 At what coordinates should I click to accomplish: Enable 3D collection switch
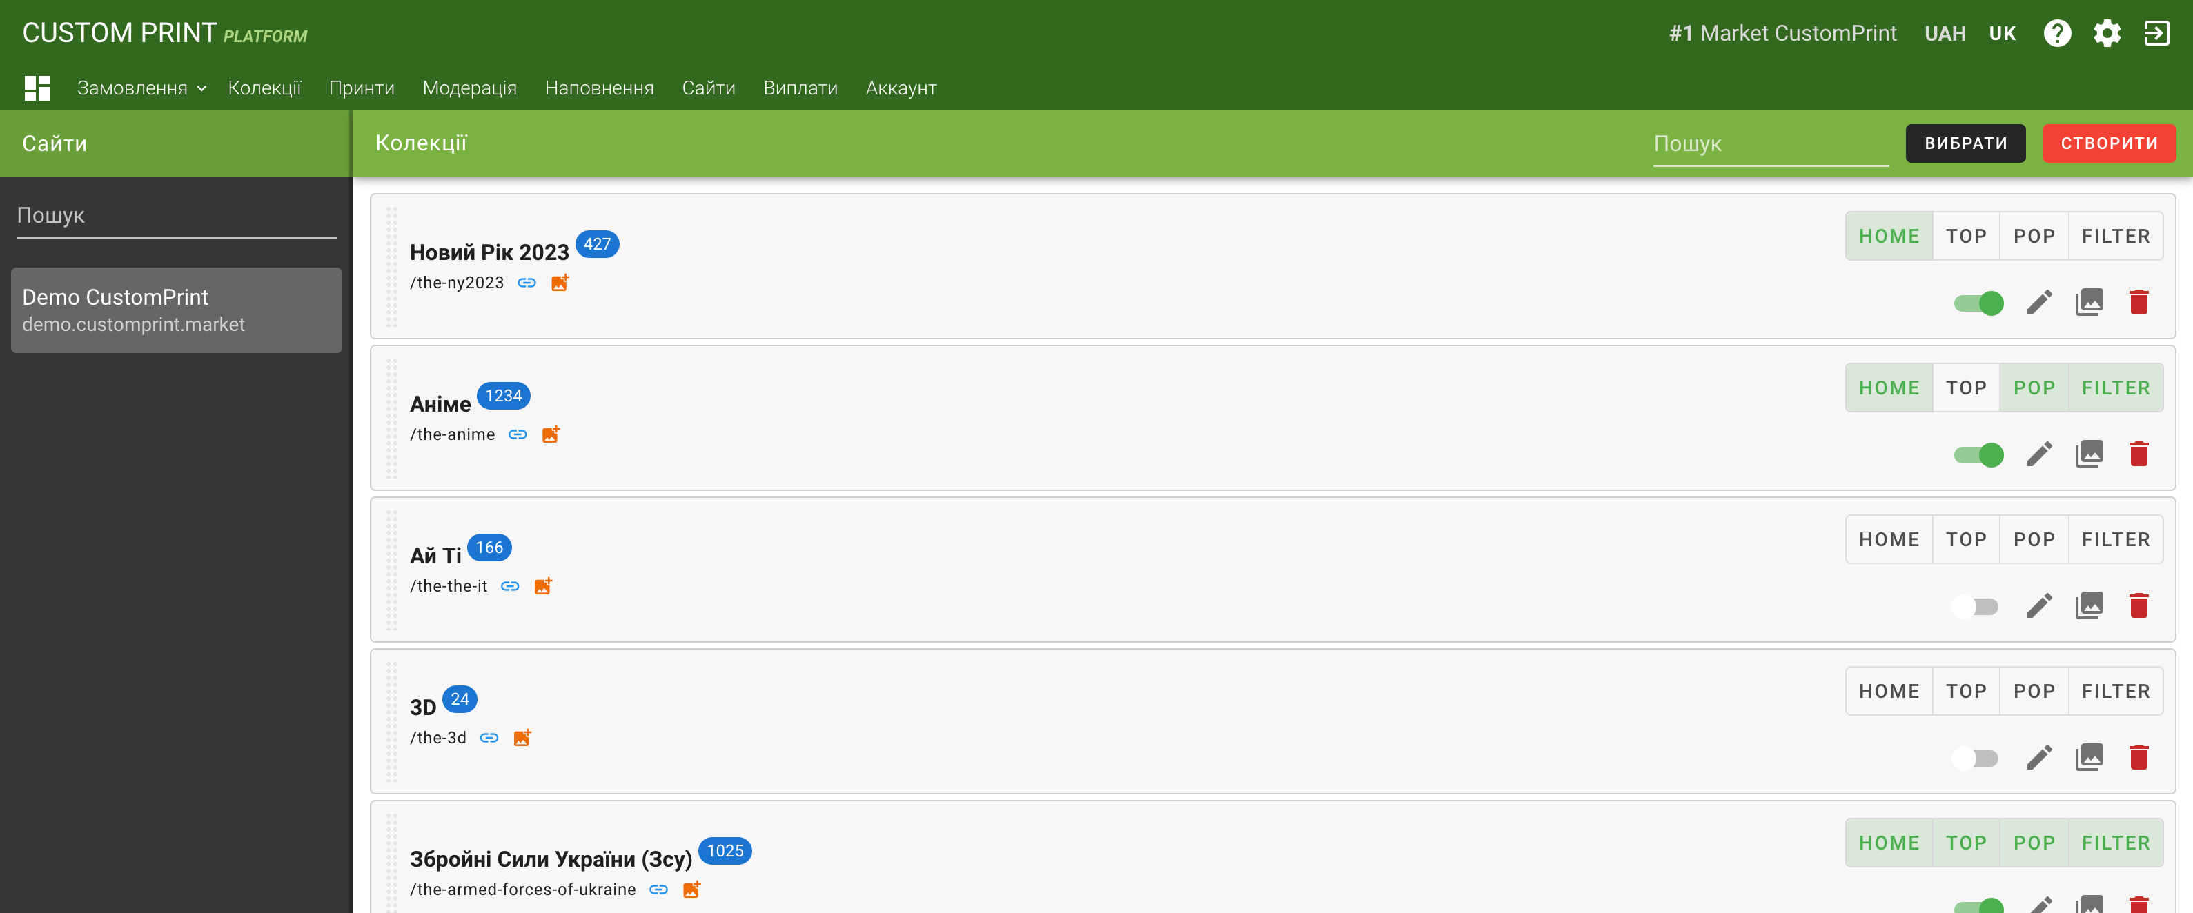1975,758
